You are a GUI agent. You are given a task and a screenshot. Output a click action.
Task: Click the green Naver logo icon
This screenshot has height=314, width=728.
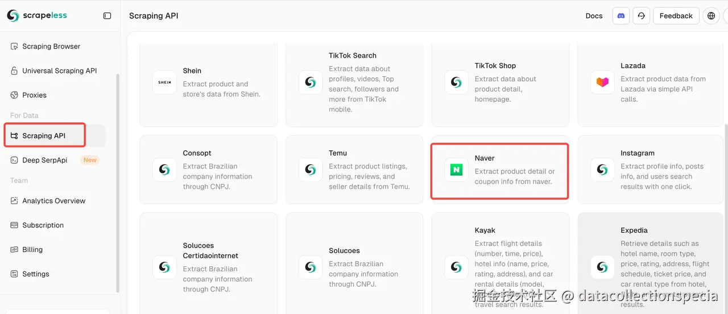[456, 170]
